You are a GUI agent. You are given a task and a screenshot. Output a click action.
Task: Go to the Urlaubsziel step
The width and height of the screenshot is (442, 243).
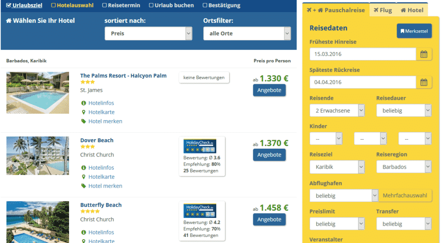click(x=27, y=5)
